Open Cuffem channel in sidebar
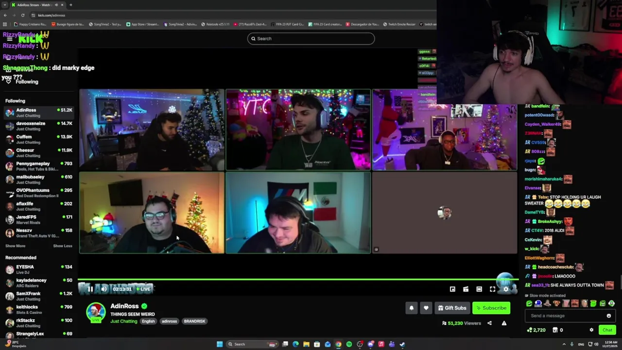This screenshot has width=622, height=350. [x=39, y=140]
